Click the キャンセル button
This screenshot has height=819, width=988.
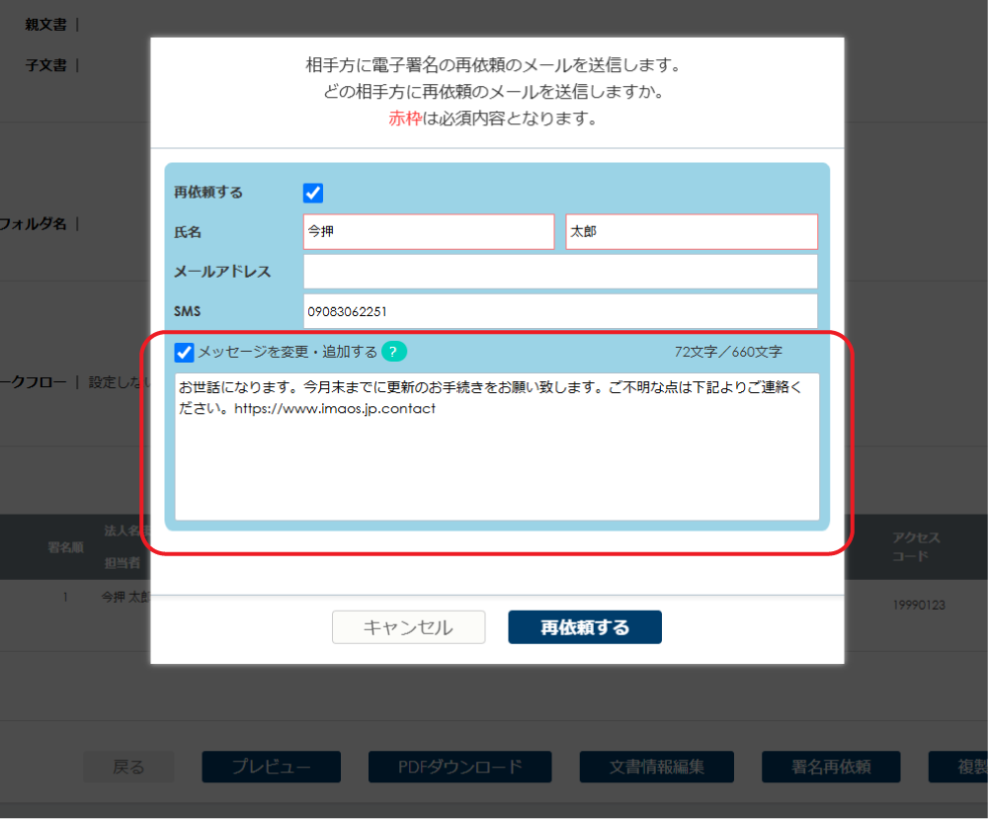[408, 626]
